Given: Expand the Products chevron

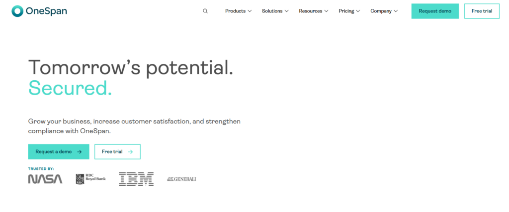Looking at the screenshot, I should tap(250, 11).
